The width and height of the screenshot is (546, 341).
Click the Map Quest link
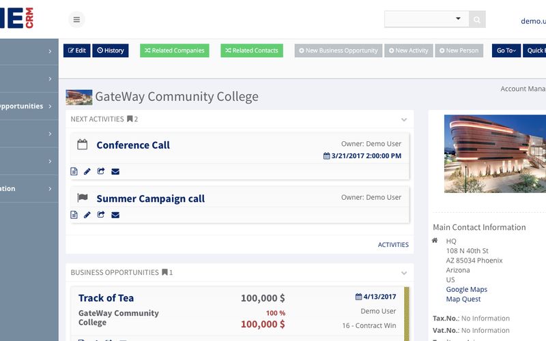[x=463, y=299]
